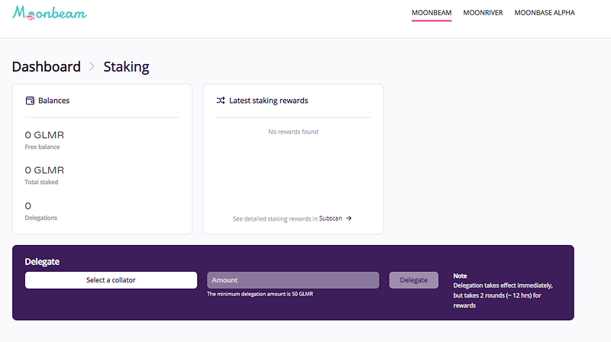Click the arrow icon next to Subscan

[349, 218]
